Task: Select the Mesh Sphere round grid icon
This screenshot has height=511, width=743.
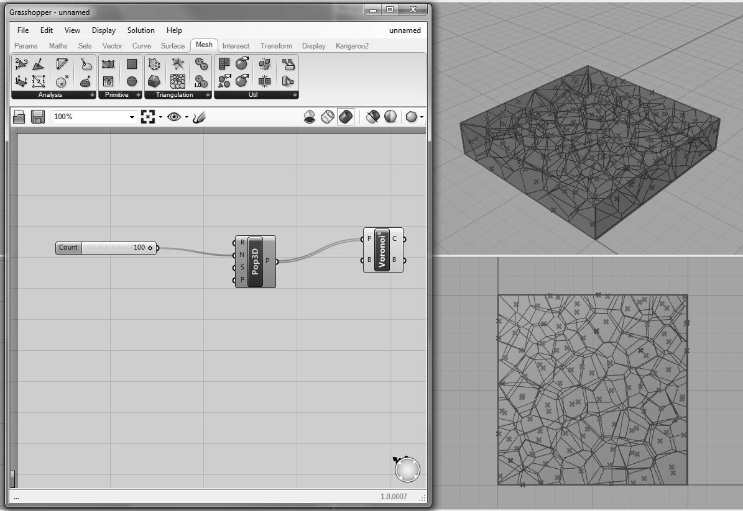Action: pos(132,81)
